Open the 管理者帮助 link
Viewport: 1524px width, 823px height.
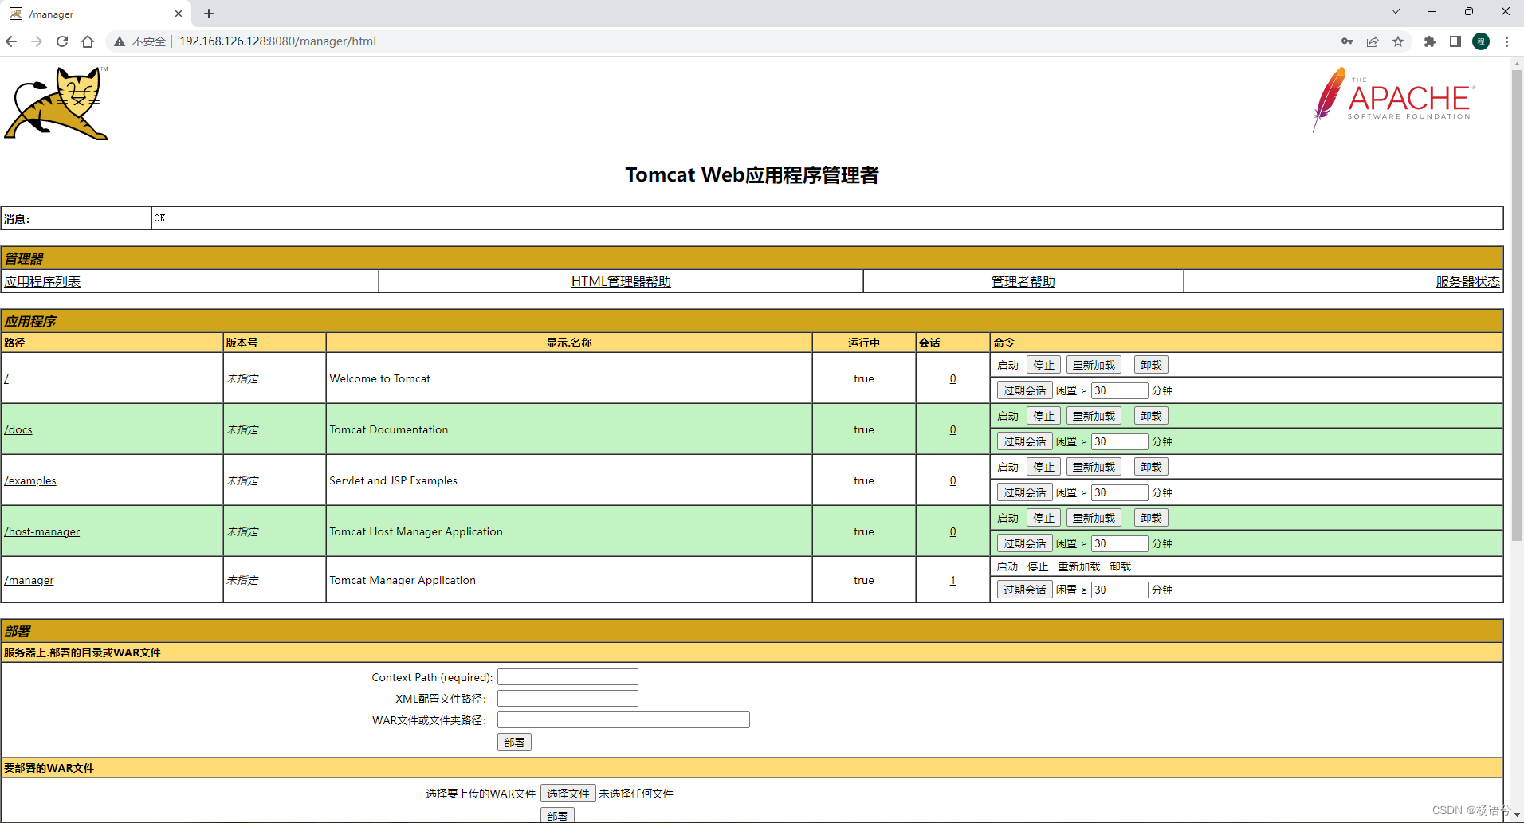click(1023, 281)
